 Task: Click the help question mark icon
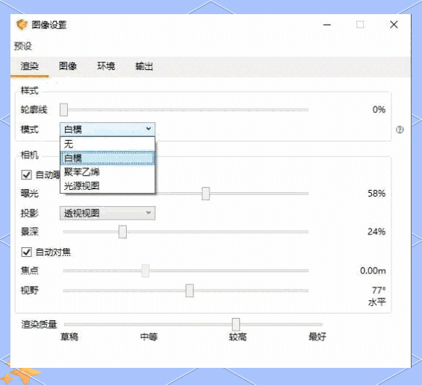[x=400, y=130]
